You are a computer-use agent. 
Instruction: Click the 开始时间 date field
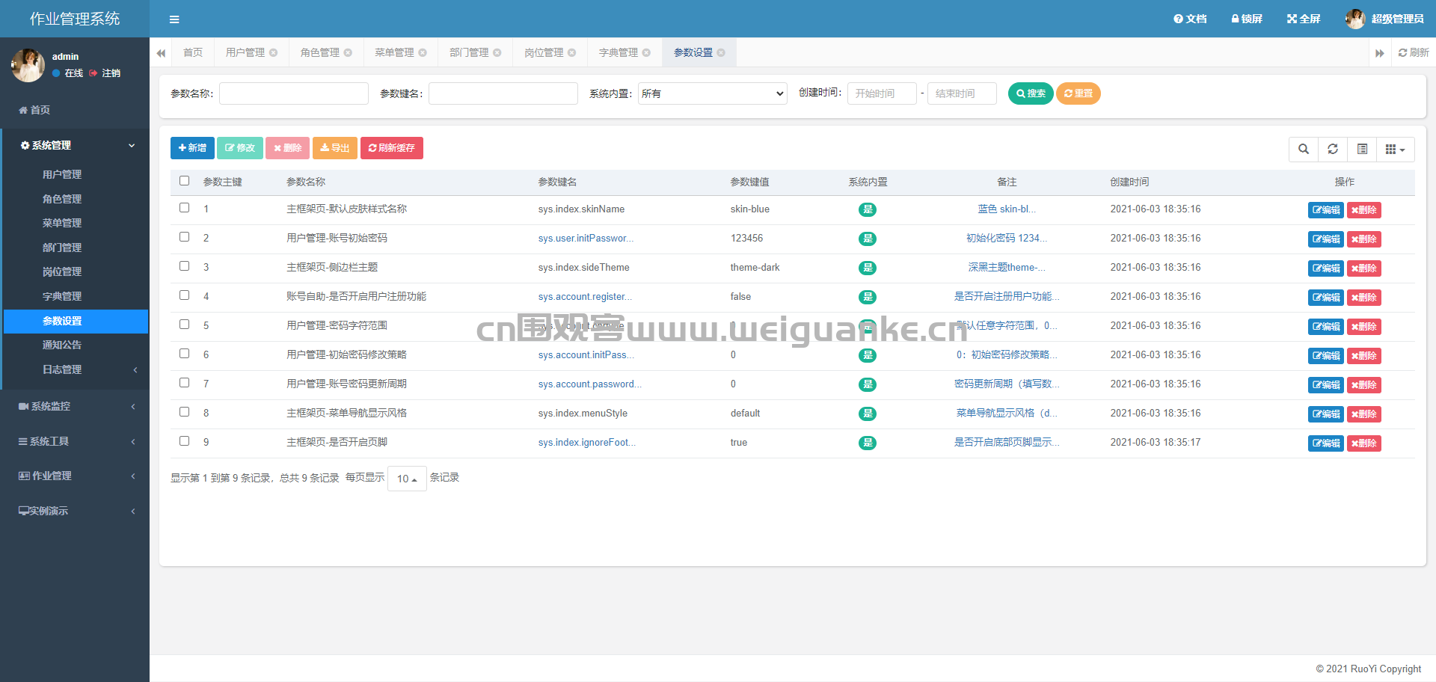(x=882, y=93)
